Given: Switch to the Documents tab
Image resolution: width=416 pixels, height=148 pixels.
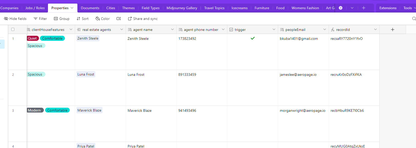Looking at the screenshot, I should pyautogui.click(x=90, y=8).
